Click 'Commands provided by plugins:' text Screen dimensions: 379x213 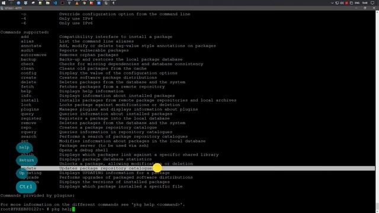[x=37, y=196]
